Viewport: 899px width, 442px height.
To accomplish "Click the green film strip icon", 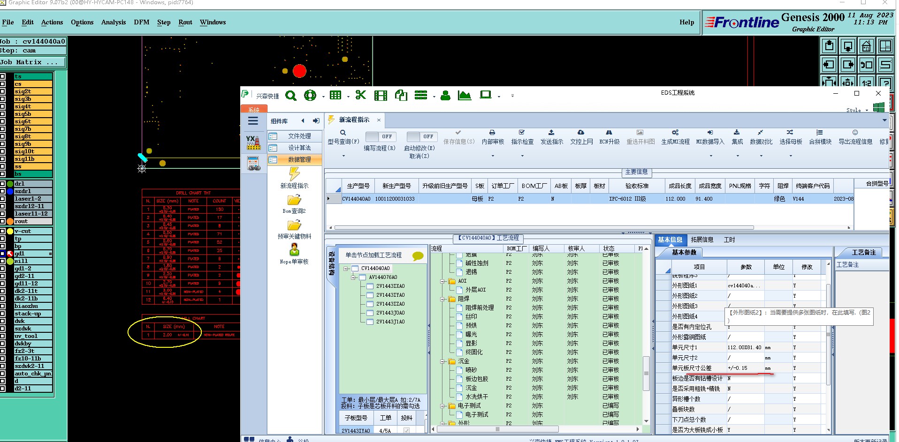I will (381, 96).
